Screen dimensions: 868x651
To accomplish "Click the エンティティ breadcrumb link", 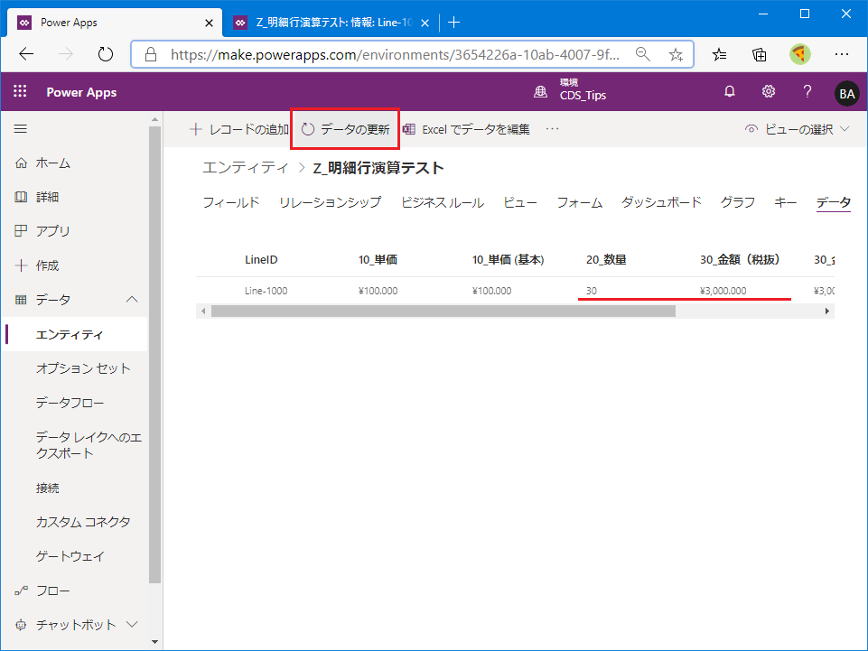I will [x=246, y=168].
